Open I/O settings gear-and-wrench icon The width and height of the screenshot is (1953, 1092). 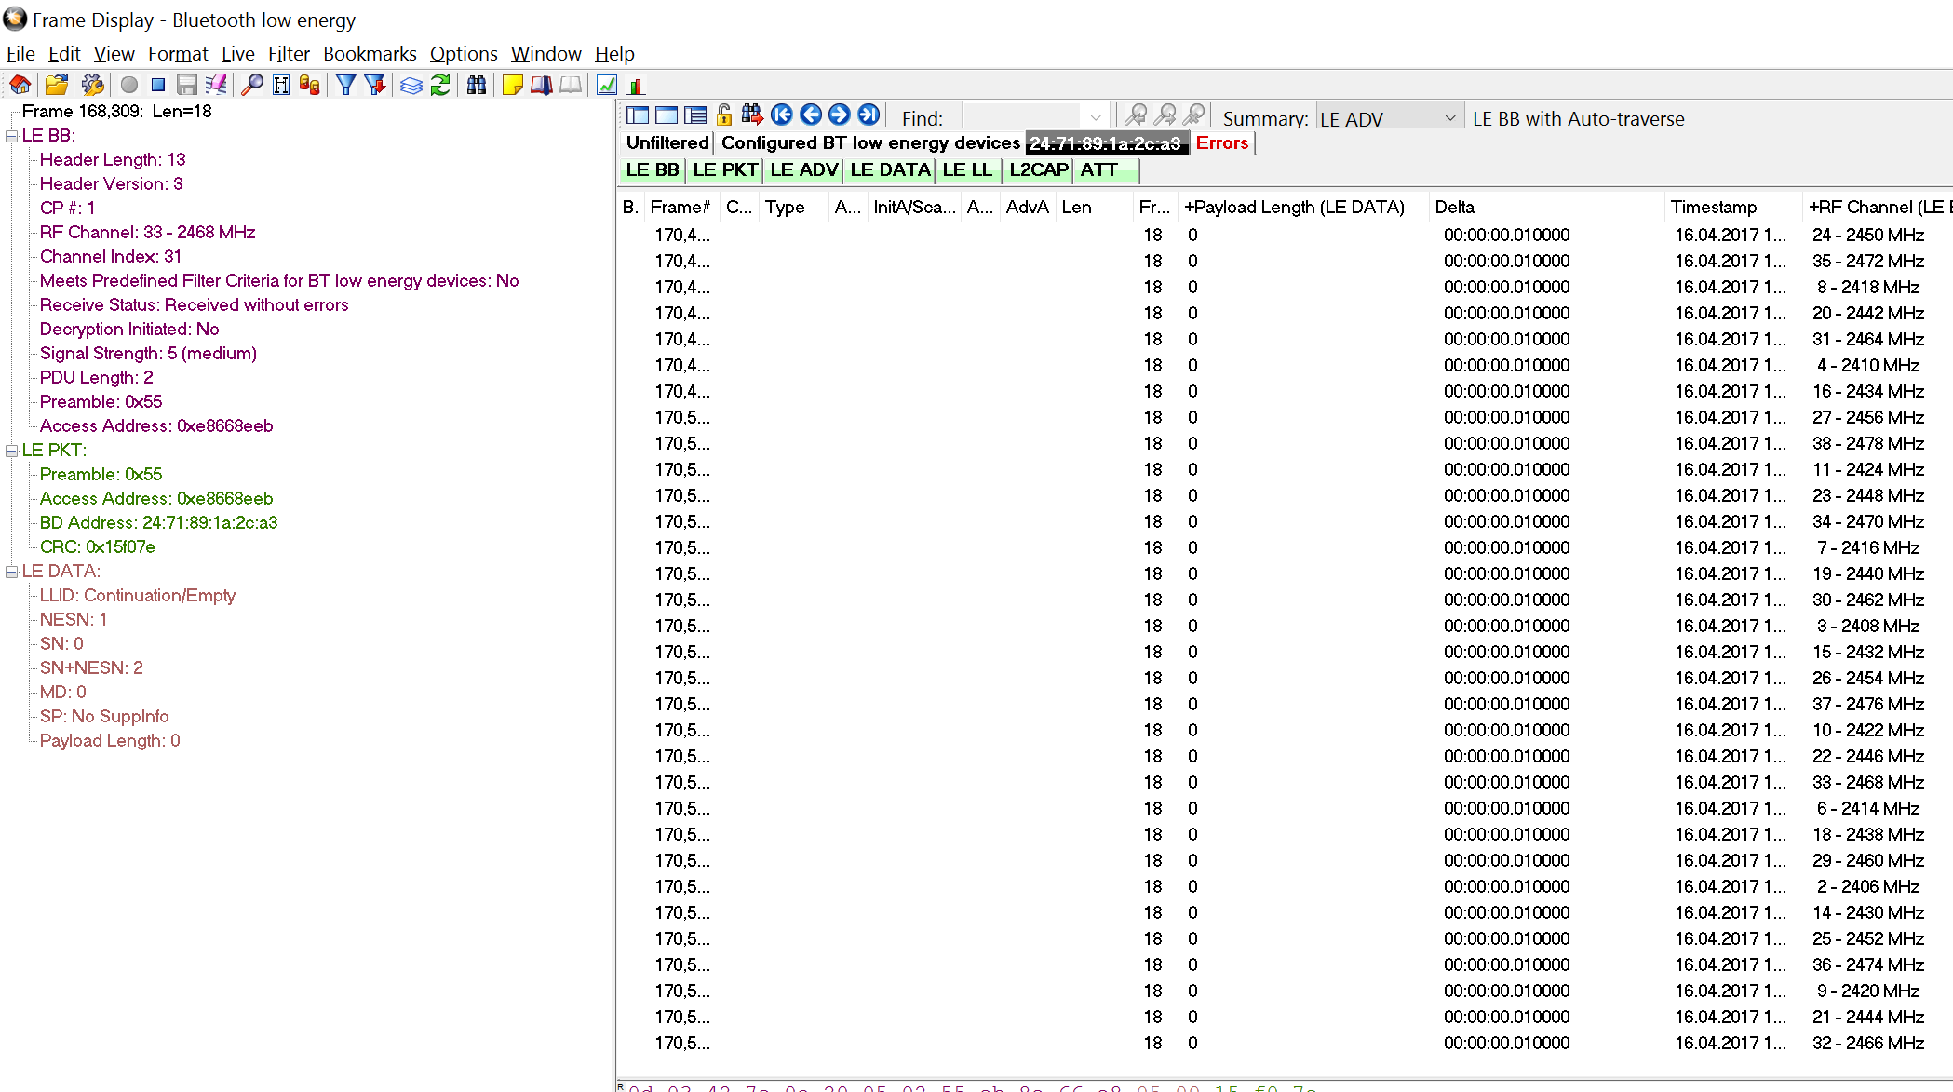click(92, 86)
